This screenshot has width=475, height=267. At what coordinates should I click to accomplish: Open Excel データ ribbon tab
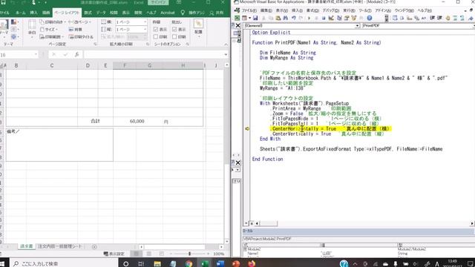click(101, 13)
